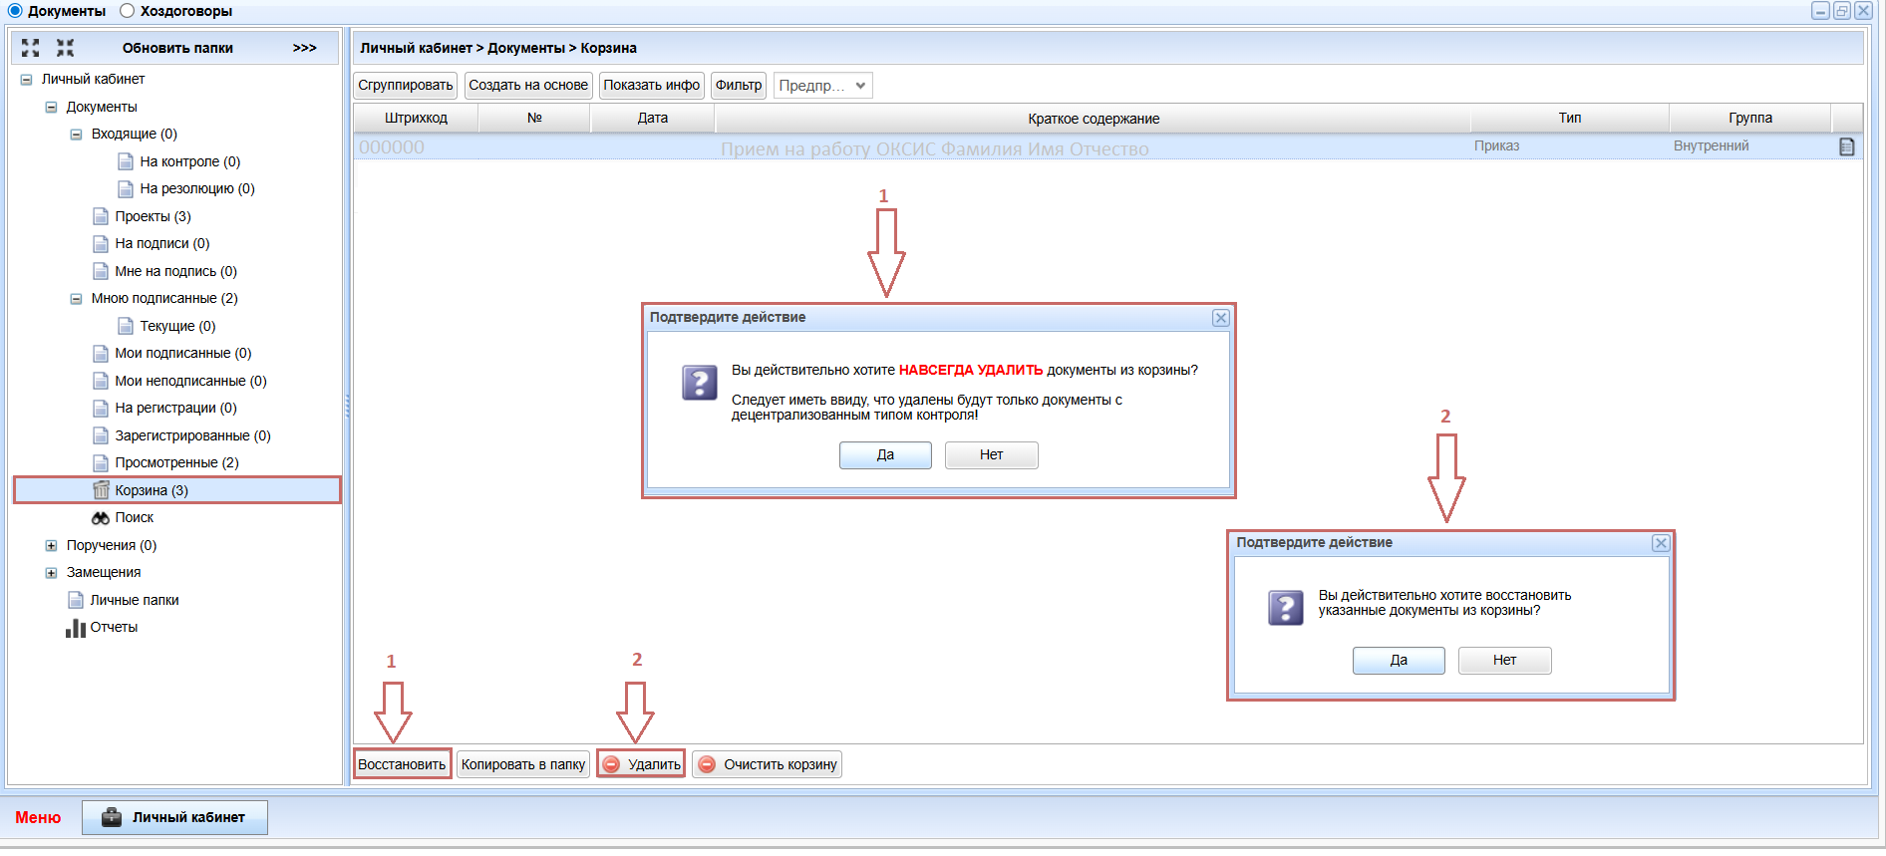Select the Прием на работу ОКСИС row
This screenshot has height=856, width=1886.
[1108, 147]
